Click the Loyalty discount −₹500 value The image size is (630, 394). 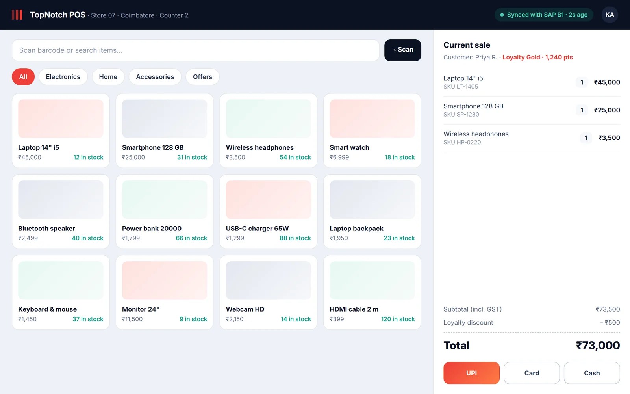(610, 323)
